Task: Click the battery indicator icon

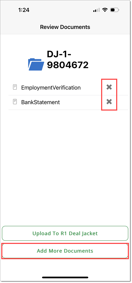Action: click(x=115, y=10)
